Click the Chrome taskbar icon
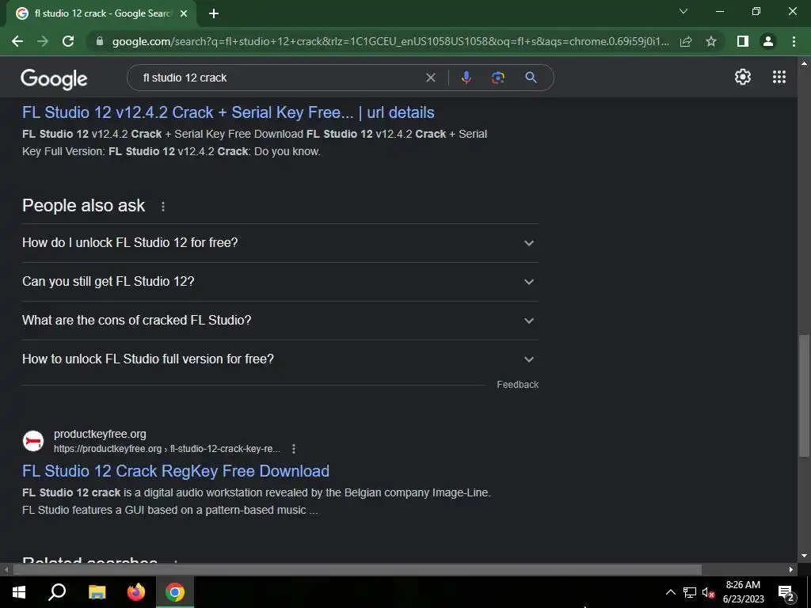Viewport: 811px width, 608px height. point(175,592)
